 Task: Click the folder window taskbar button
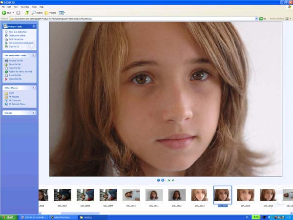pyautogui.click(x=92, y=218)
